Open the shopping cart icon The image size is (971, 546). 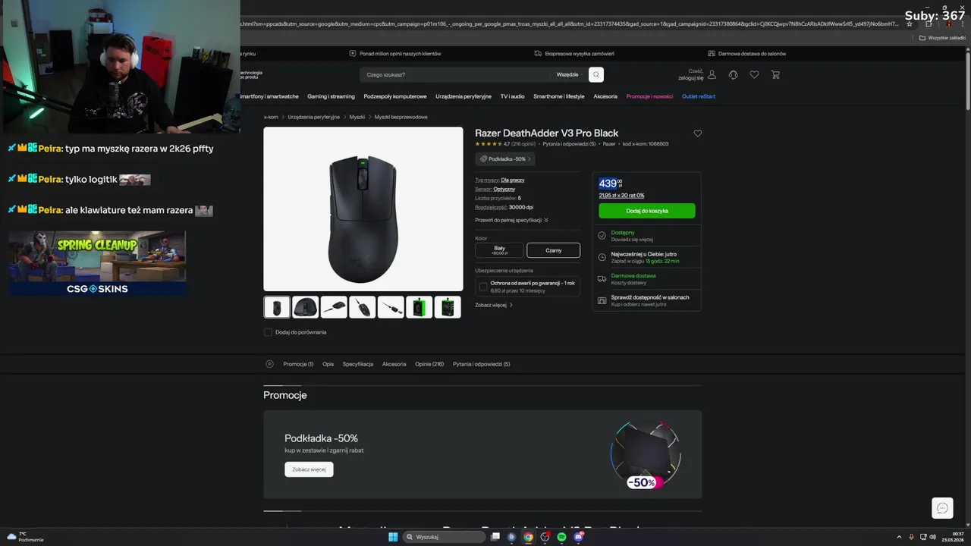click(775, 74)
